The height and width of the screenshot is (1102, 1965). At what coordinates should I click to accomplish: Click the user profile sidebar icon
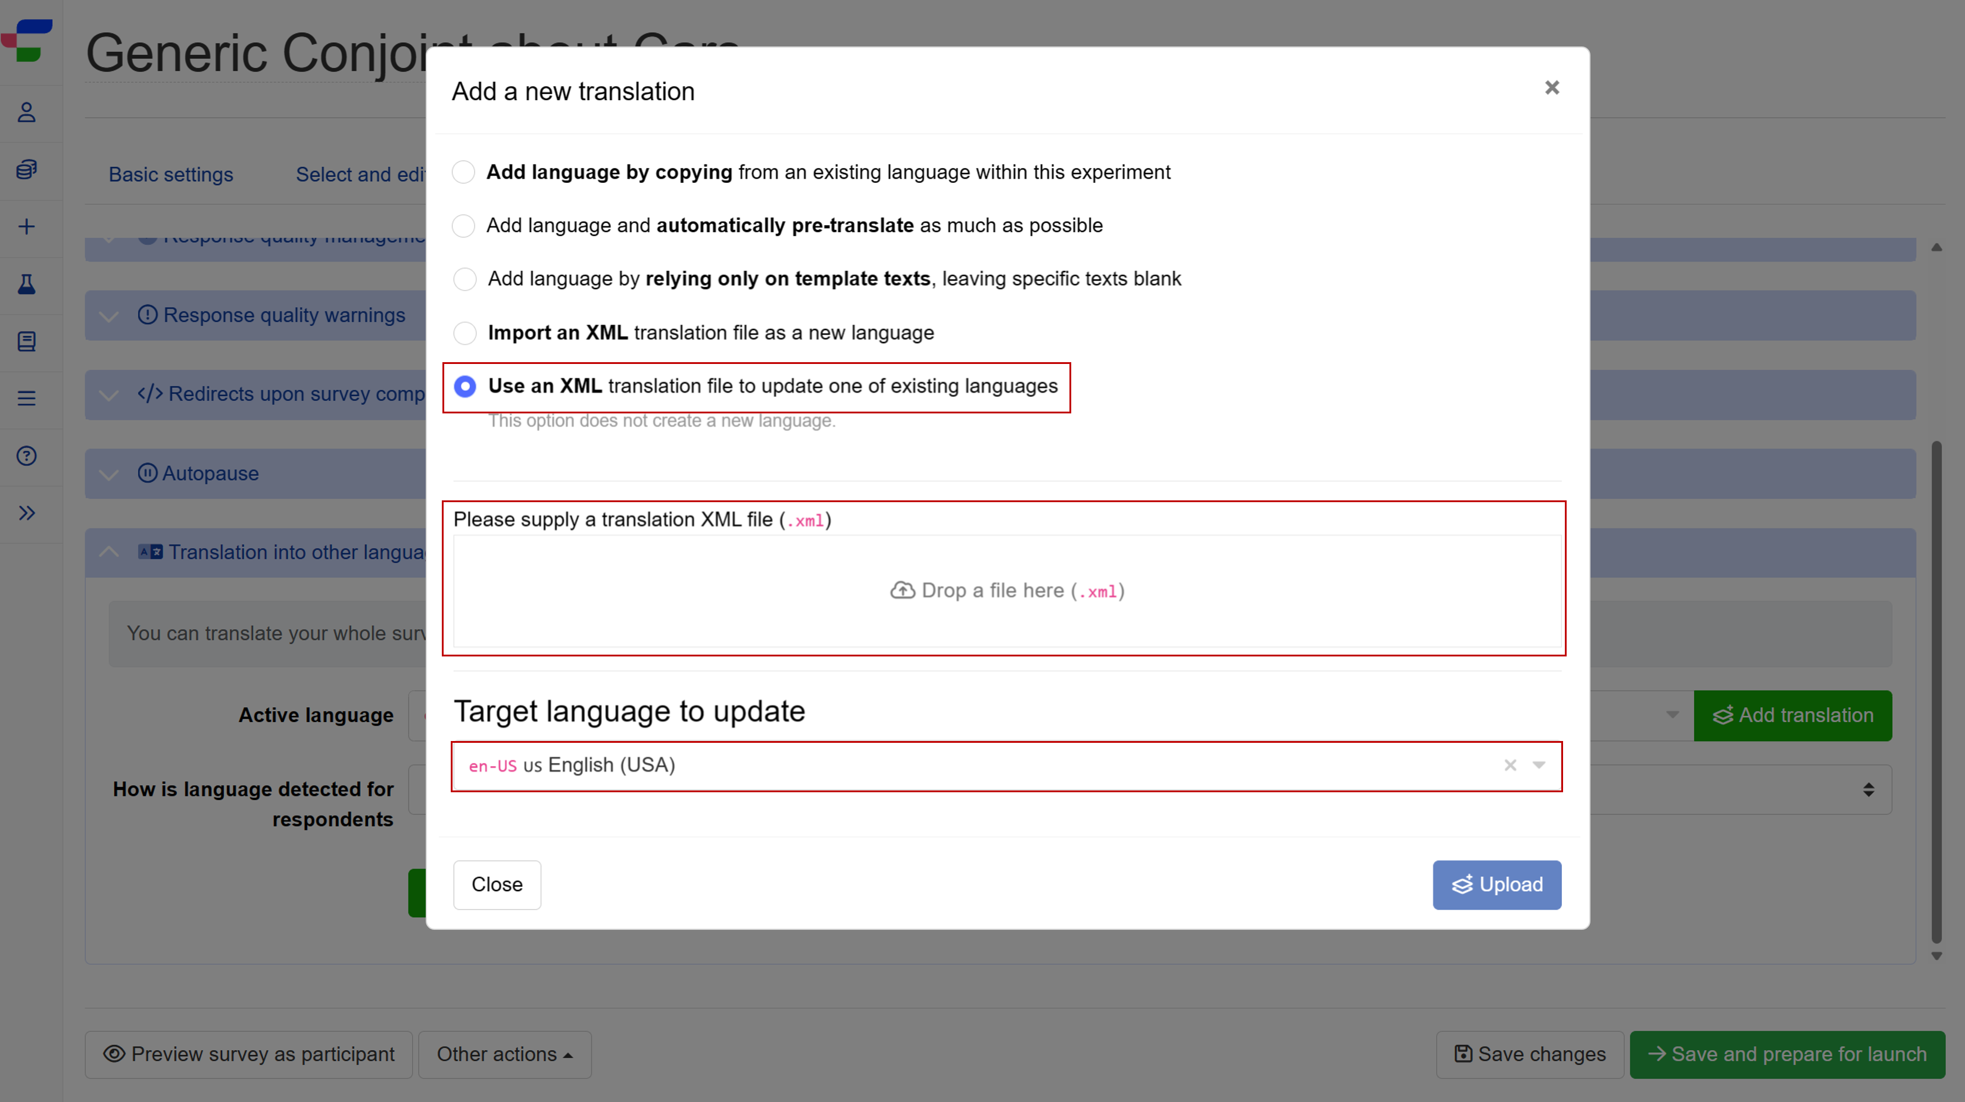(27, 113)
